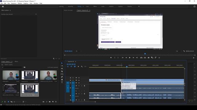Switch Project panel to Icon view
The height and width of the screenshot is (110, 197).
click(x=8, y=102)
